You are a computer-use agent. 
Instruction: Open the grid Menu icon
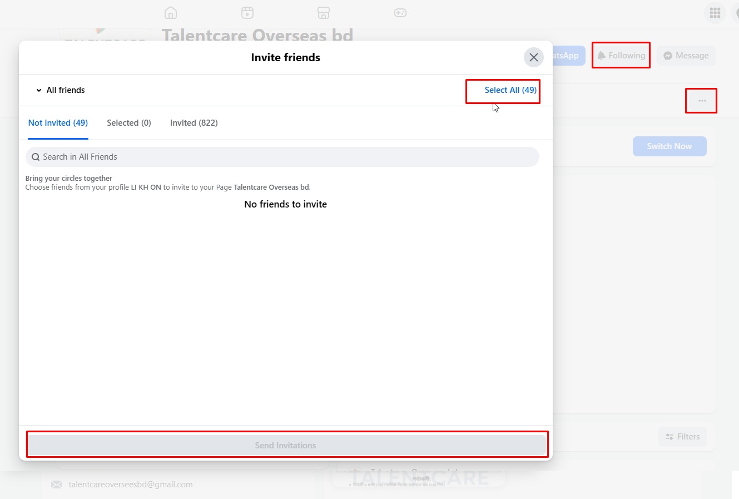[715, 13]
